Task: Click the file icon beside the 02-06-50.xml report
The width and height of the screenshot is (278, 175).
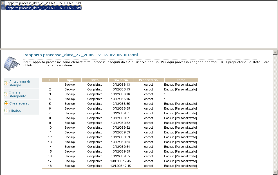Action: click(x=3, y=8)
